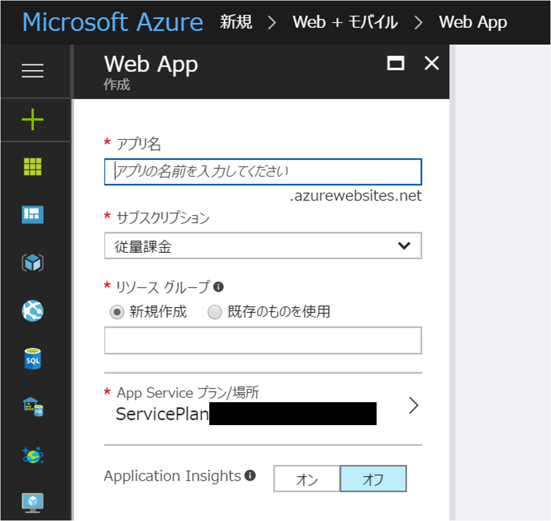Open All resources grid icon
This screenshot has width=551, height=521.
point(33,167)
